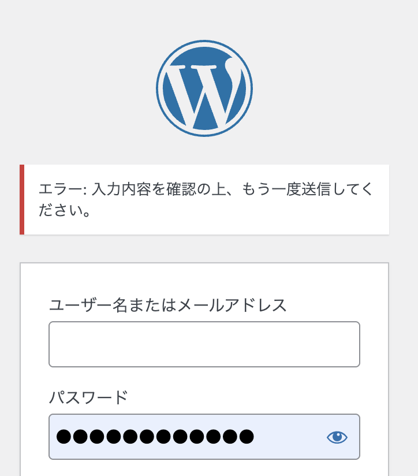This screenshot has height=476, width=418.
Task: Place cursor in empty username box
Action: point(204,344)
